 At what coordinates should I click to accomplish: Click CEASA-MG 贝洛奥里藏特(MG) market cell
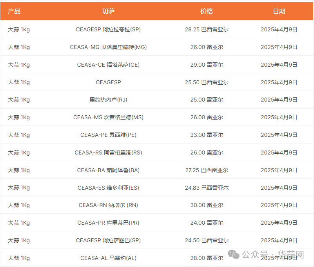[108, 47]
